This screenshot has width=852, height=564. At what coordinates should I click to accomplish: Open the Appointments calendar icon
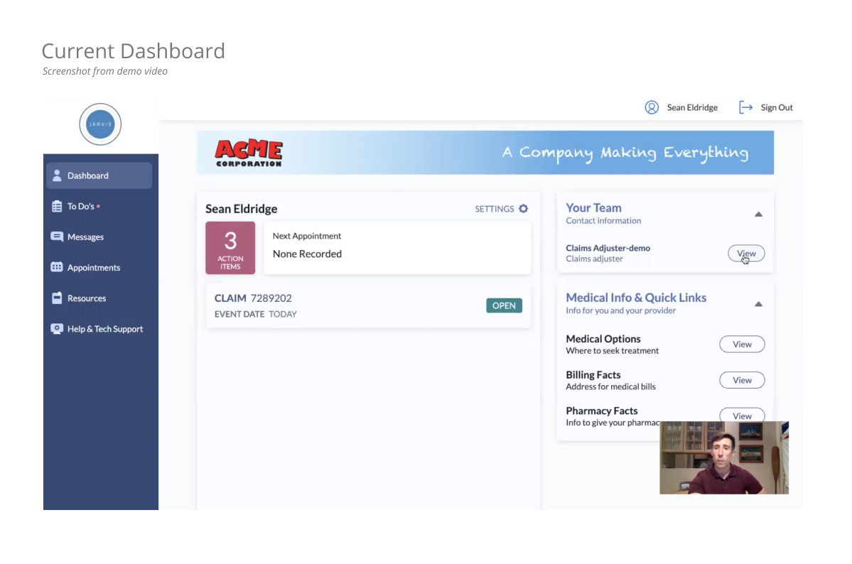(x=57, y=267)
